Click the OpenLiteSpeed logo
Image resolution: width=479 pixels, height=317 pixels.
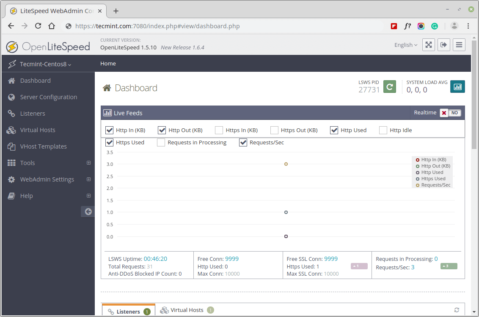48,46
